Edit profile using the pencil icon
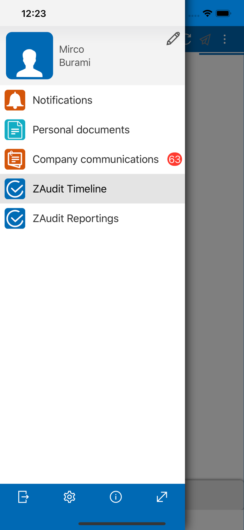 tap(173, 39)
